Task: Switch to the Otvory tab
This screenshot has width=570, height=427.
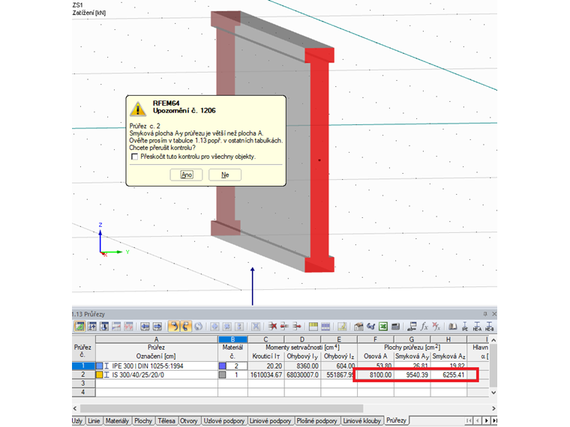Action: click(x=189, y=420)
